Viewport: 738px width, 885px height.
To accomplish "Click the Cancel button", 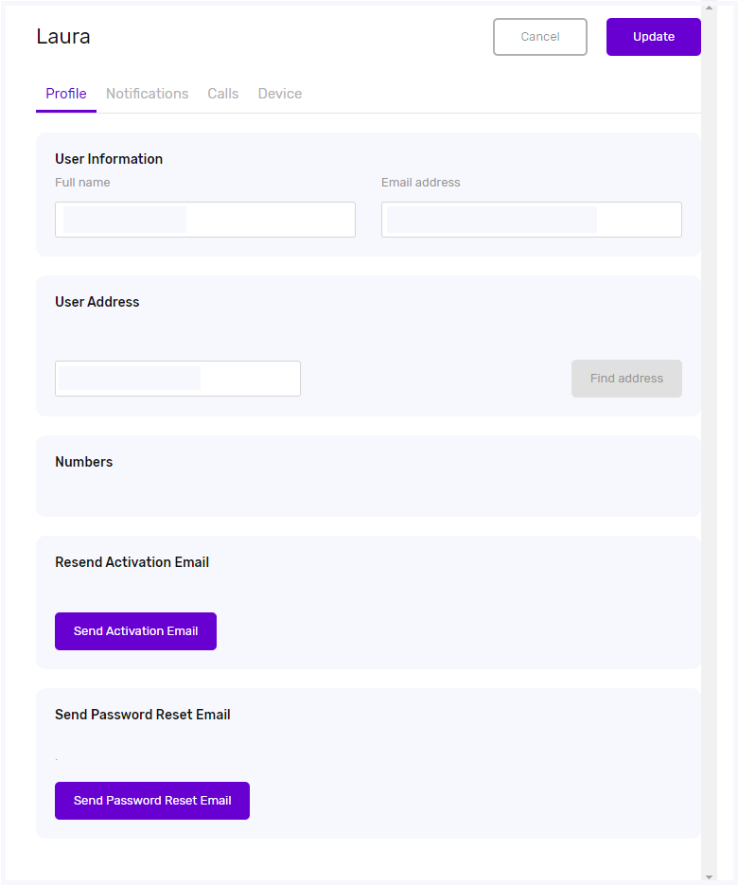I will (539, 37).
